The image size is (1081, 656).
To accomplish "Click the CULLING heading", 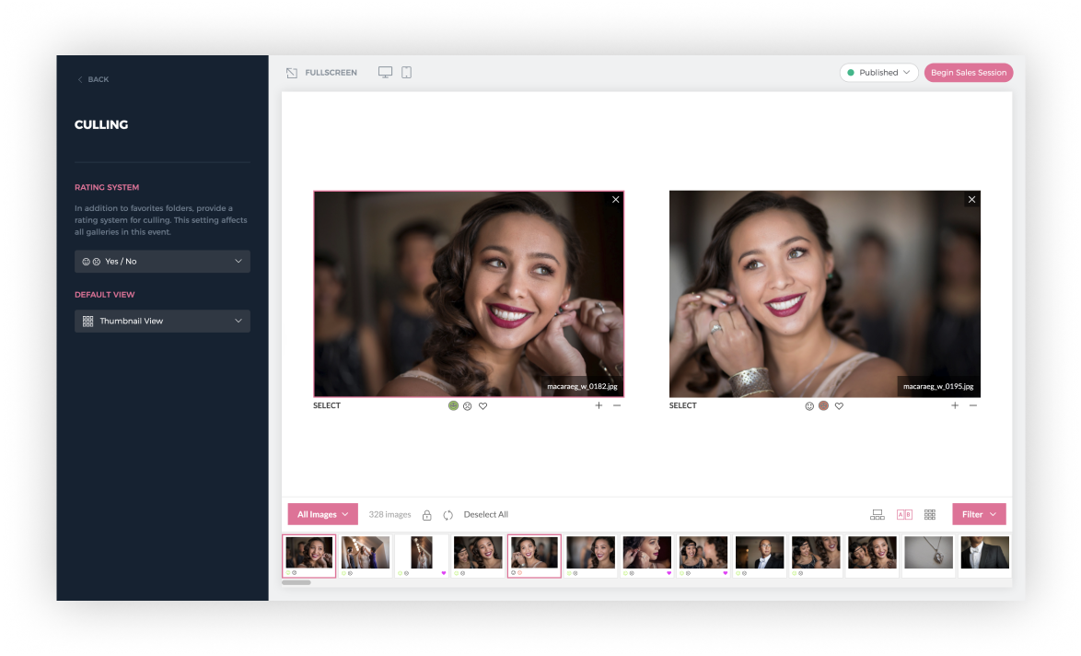I will (101, 125).
